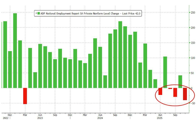This screenshot has width=196, height=121.
Task: Click the first Dec label above 2022
Action: click(x=10, y=114)
